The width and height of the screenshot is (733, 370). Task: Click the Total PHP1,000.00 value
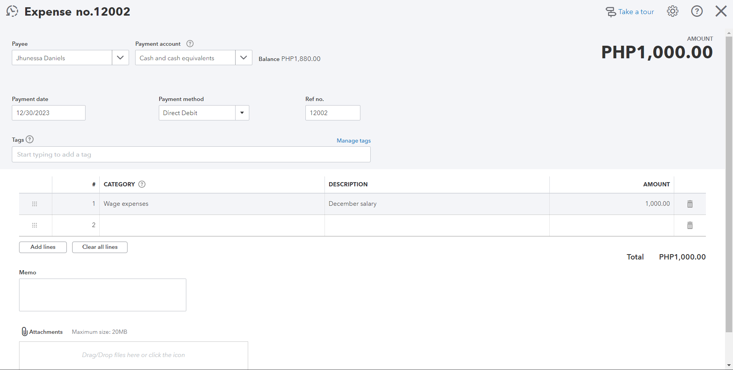pos(682,257)
